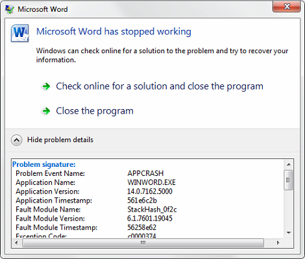Choose Close the program option
Viewport: 305px width, 259px height.
coord(95,111)
